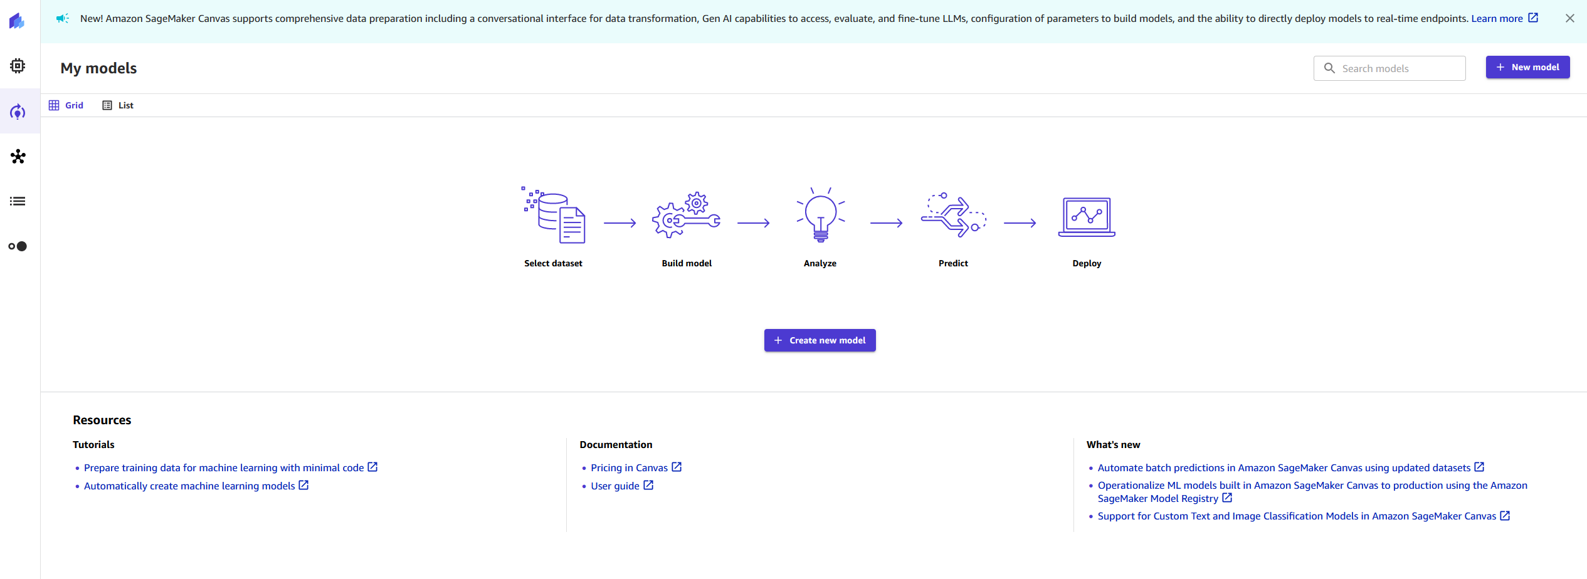Screen dimensions: 1587x579
Task: Click the Predict step label
Action: click(x=953, y=263)
